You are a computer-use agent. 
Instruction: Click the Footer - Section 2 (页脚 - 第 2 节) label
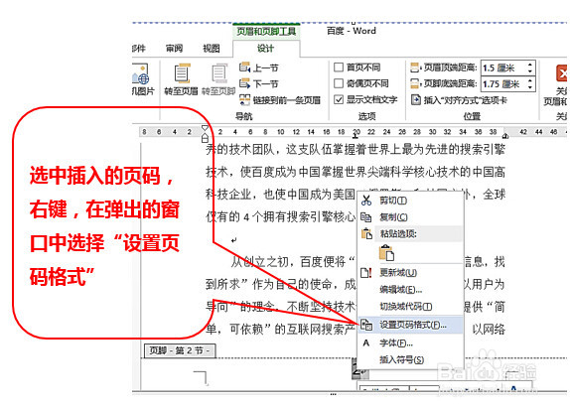pos(180,350)
